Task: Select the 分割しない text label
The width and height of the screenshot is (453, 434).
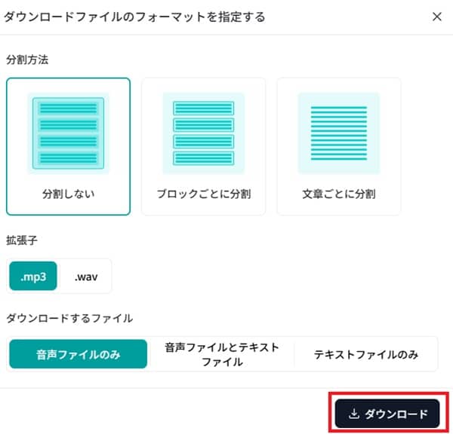Action: tap(68, 194)
